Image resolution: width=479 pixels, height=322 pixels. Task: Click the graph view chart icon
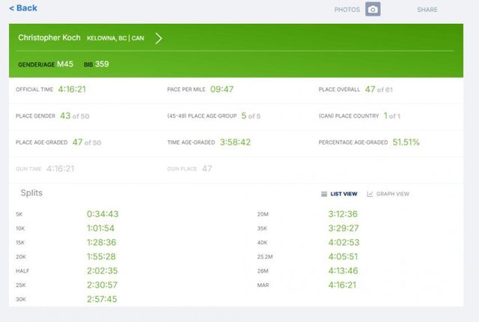coord(370,194)
